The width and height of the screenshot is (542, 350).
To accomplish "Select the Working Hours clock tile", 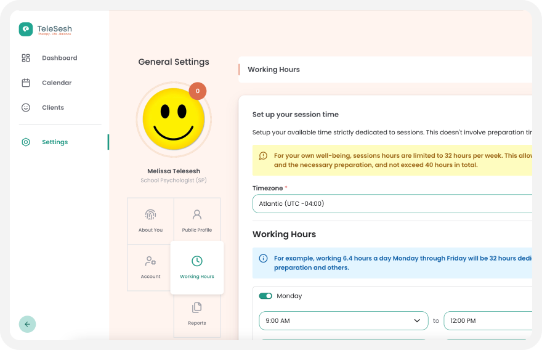I will (197, 267).
